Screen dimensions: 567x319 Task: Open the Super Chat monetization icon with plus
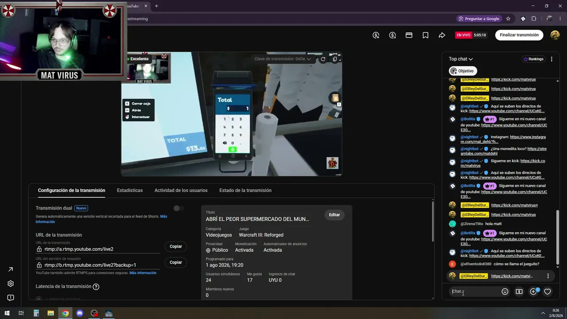pos(376,35)
